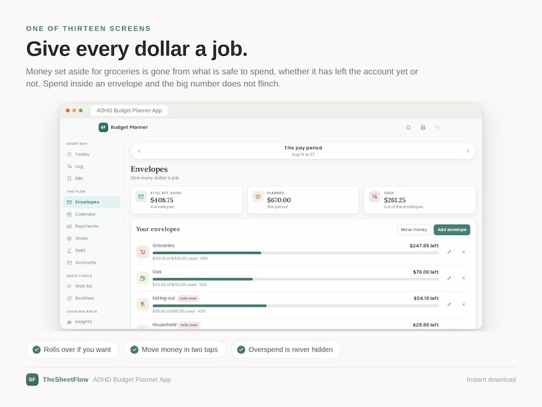The height and width of the screenshot is (407, 542).
Task: Open Paychecks in the sidebar
Action: [x=91, y=226]
